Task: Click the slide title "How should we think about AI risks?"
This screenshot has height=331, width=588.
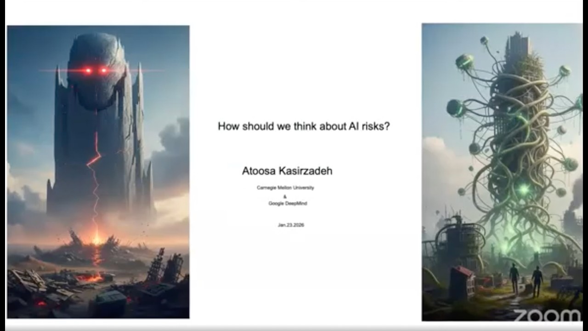Action: pos(304,126)
